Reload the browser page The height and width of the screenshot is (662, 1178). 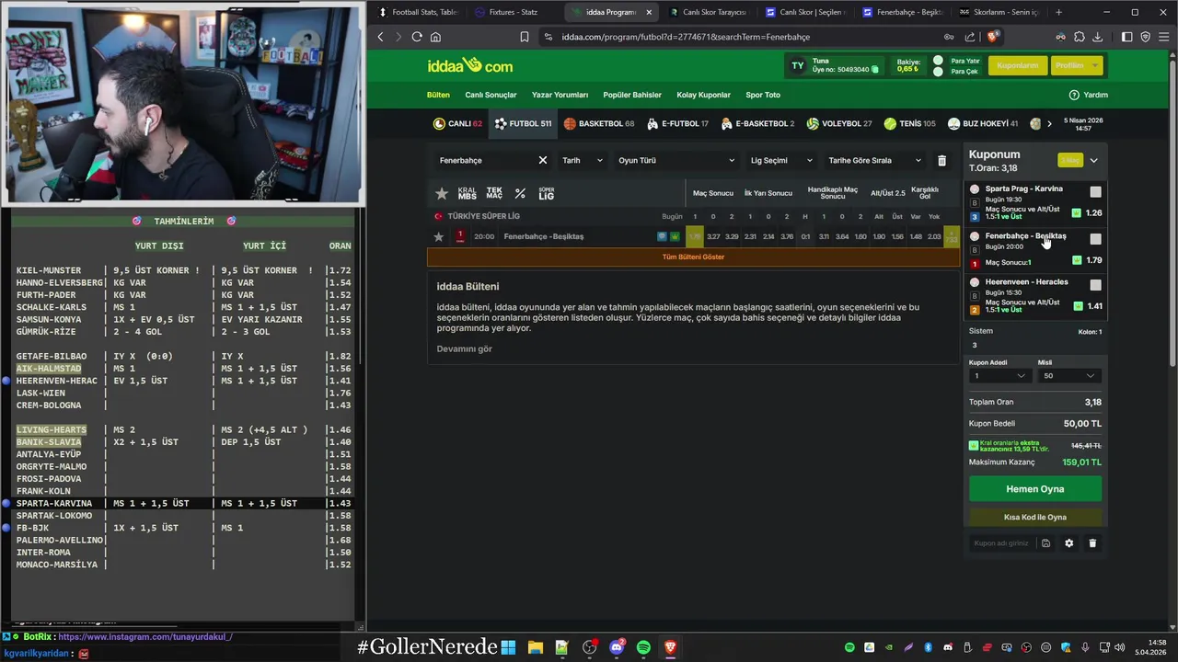pyautogui.click(x=417, y=37)
